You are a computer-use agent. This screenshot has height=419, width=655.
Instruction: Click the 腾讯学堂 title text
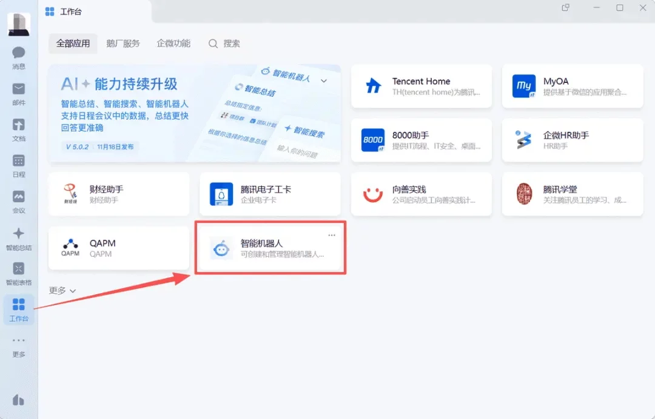[560, 190]
